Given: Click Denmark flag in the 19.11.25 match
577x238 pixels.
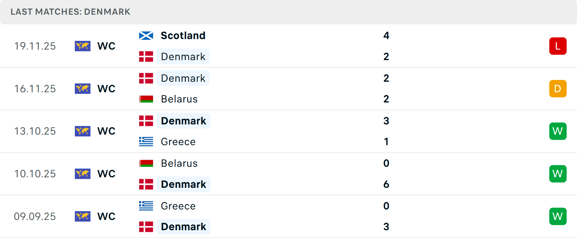Looking at the screenshot, I should 146,56.
